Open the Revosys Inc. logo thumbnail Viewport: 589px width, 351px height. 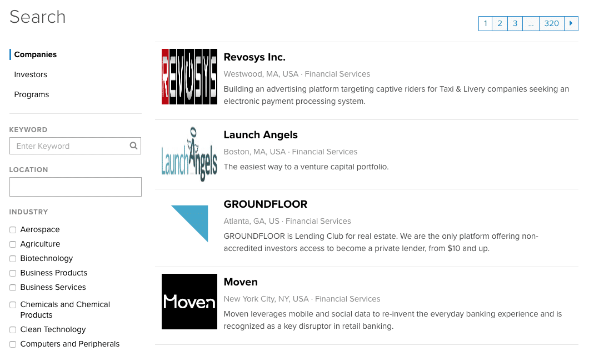tap(189, 77)
